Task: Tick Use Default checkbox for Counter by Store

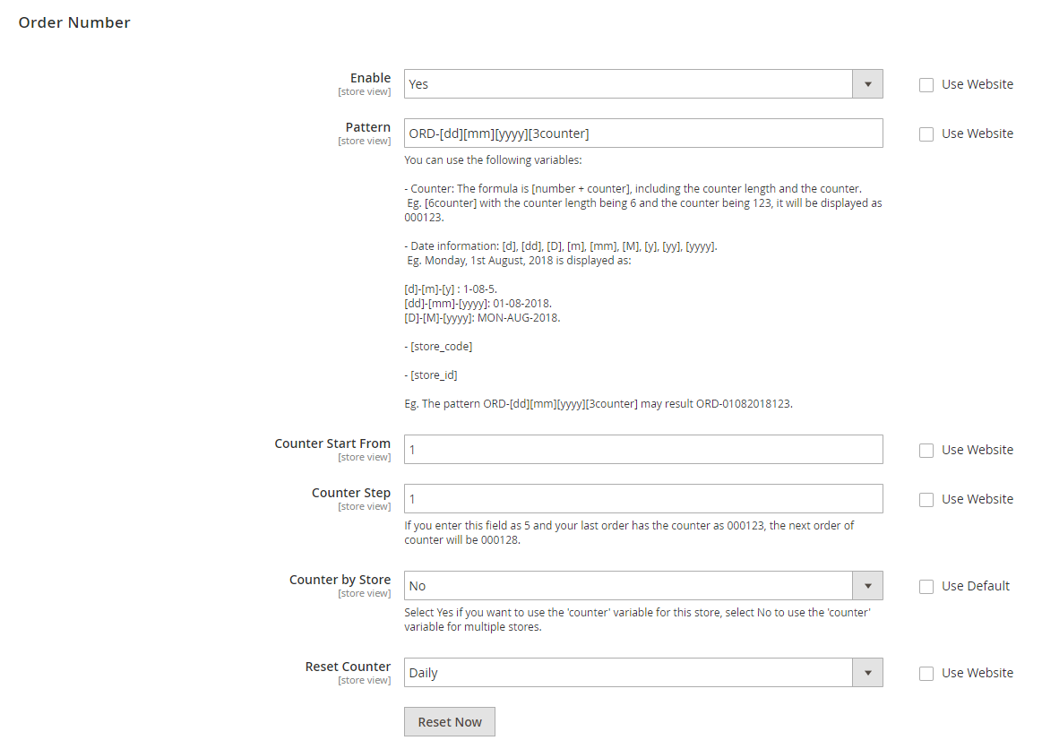Action: point(926,587)
